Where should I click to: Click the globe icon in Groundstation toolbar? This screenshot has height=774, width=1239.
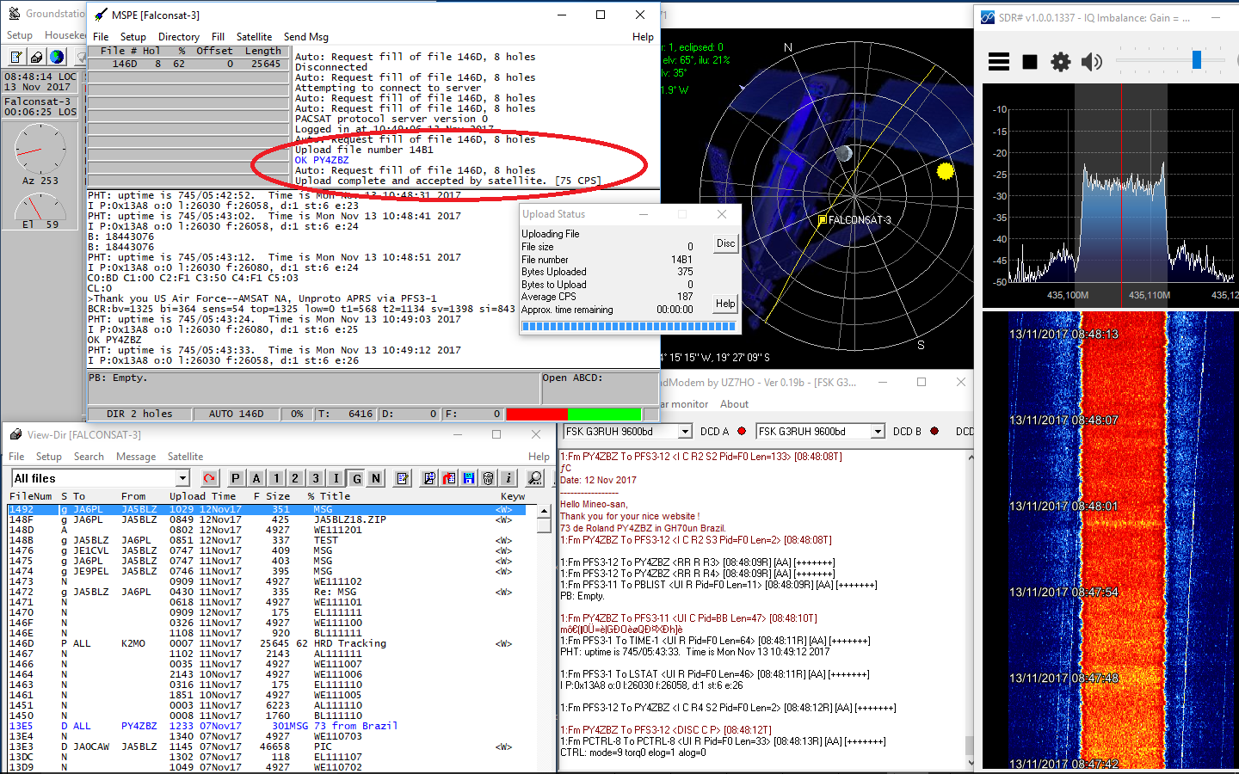click(57, 57)
